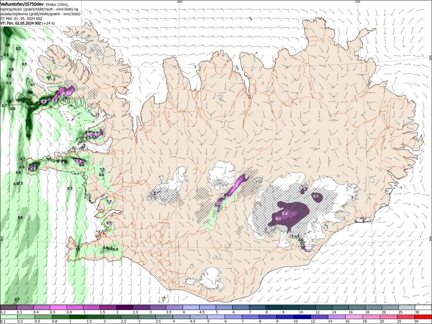This screenshot has width=432, height=324.
Task: Pick the upper-row swatch starting at 0.2
Action: (9, 307)
